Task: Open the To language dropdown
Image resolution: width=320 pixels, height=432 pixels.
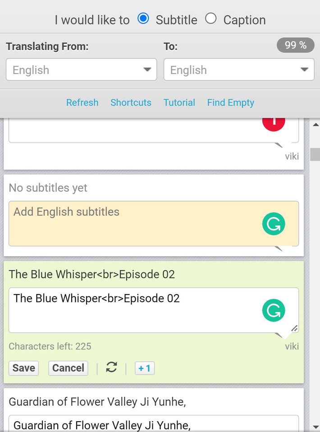Action: [238, 69]
